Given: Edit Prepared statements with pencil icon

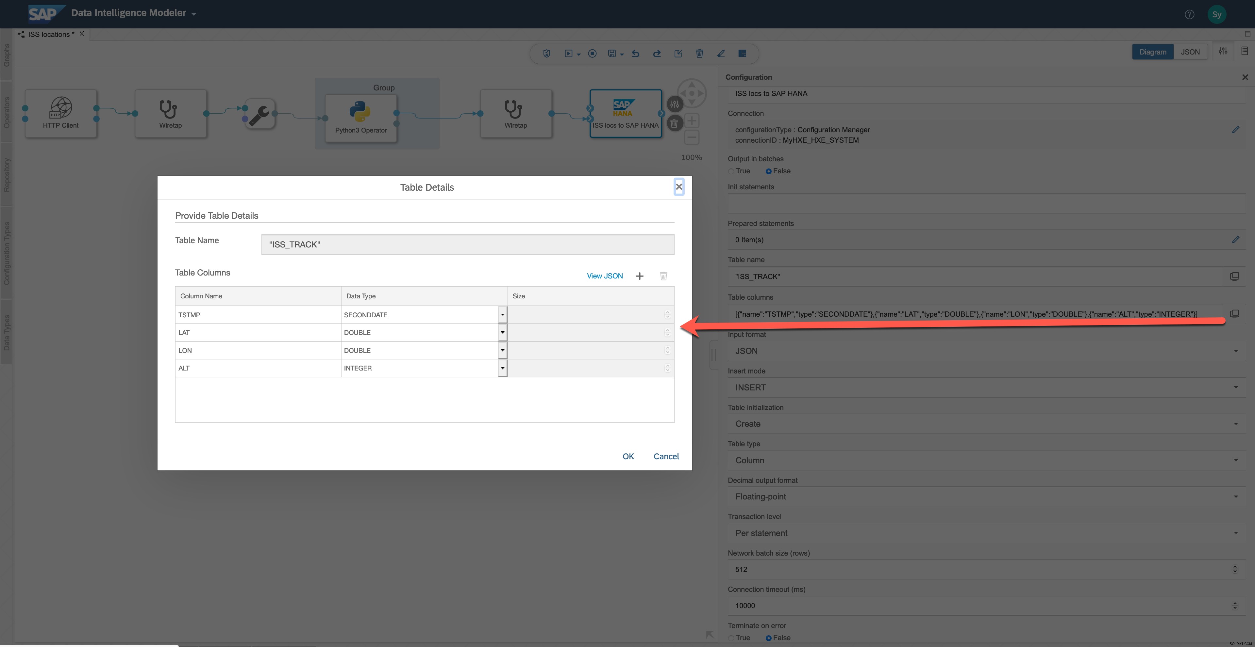Looking at the screenshot, I should (1235, 239).
